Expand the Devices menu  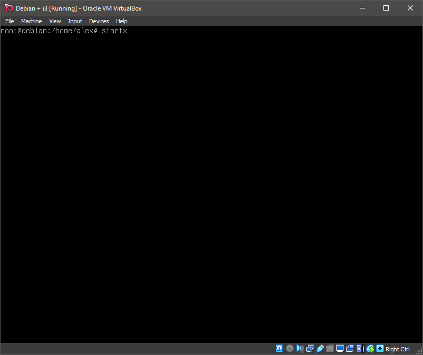click(99, 21)
